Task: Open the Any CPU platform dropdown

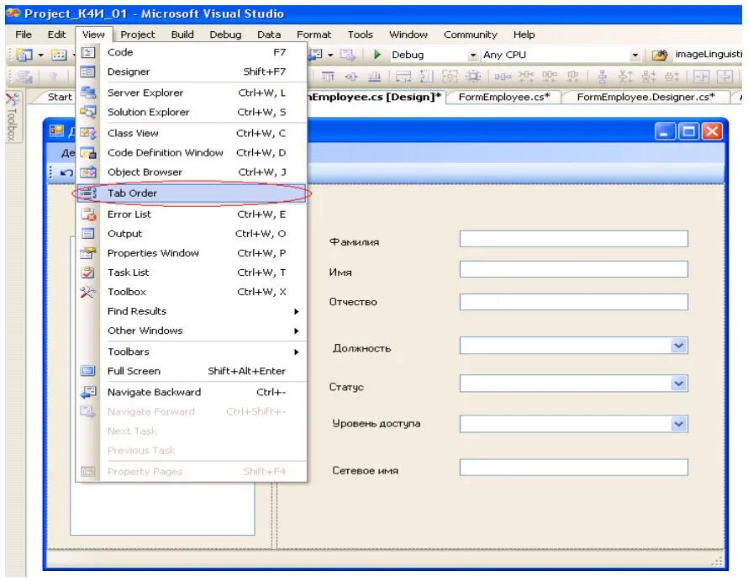Action: [x=635, y=56]
